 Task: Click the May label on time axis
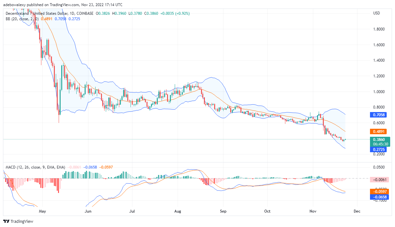click(x=43, y=211)
